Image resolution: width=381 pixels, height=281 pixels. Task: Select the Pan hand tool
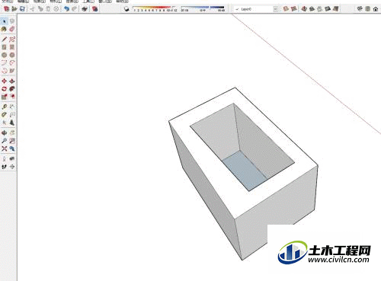[x=12, y=133]
